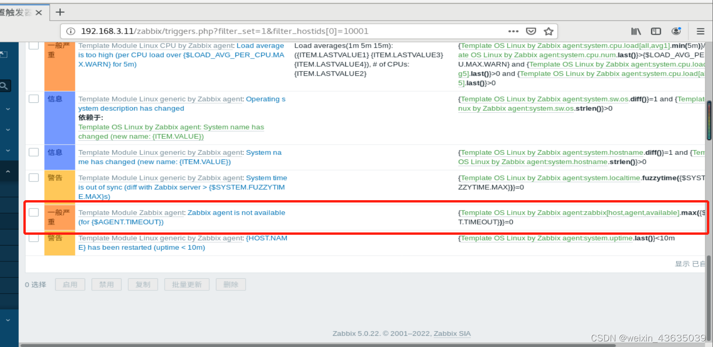Viewport: 713px width, 347px height.
Task: Open HOST.NAME has been restarted trigger link
Action: [183, 243]
